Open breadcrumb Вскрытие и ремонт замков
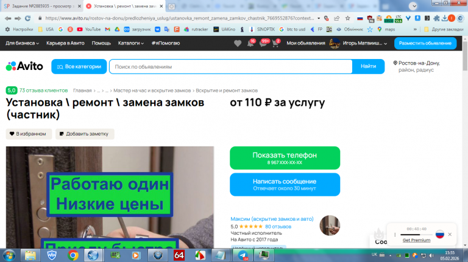Screen dimensions: 468x262 (x=227, y=91)
